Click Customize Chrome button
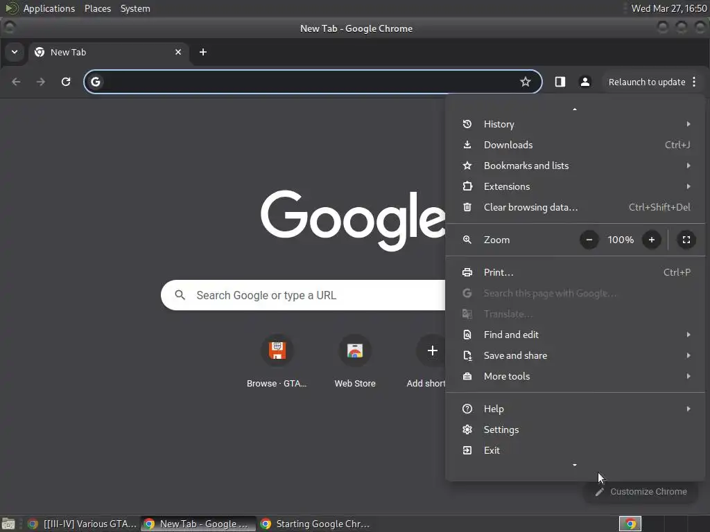Image resolution: width=710 pixels, height=532 pixels. [x=642, y=492]
